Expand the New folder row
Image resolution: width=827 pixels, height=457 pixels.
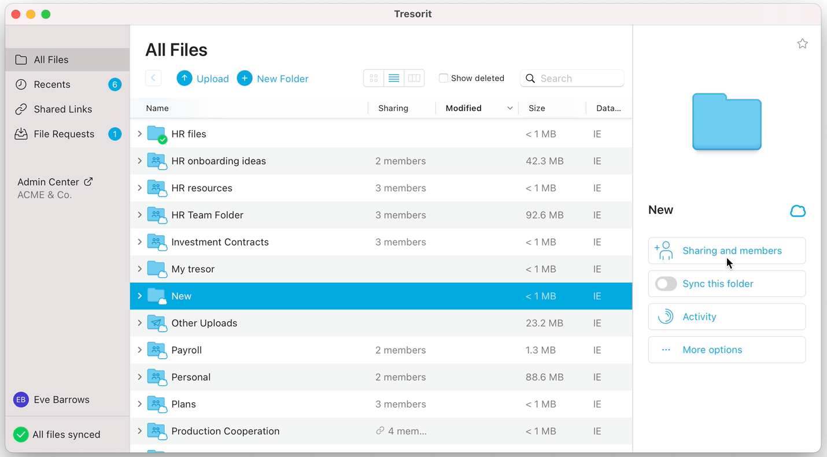pyautogui.click(x=139, y=296)
